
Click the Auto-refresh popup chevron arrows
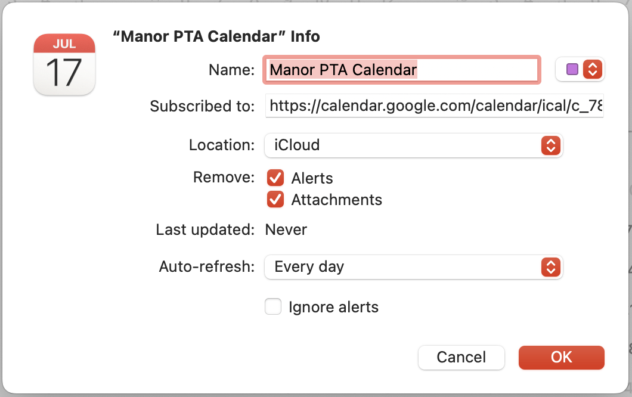(x=551, y=266)
